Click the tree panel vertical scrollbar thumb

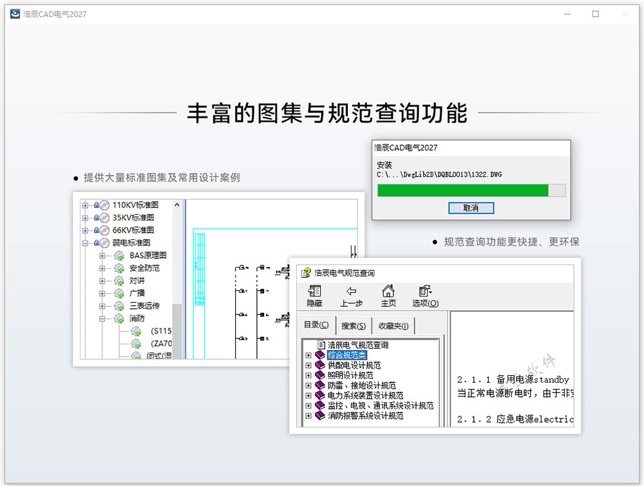pos(177,331)
